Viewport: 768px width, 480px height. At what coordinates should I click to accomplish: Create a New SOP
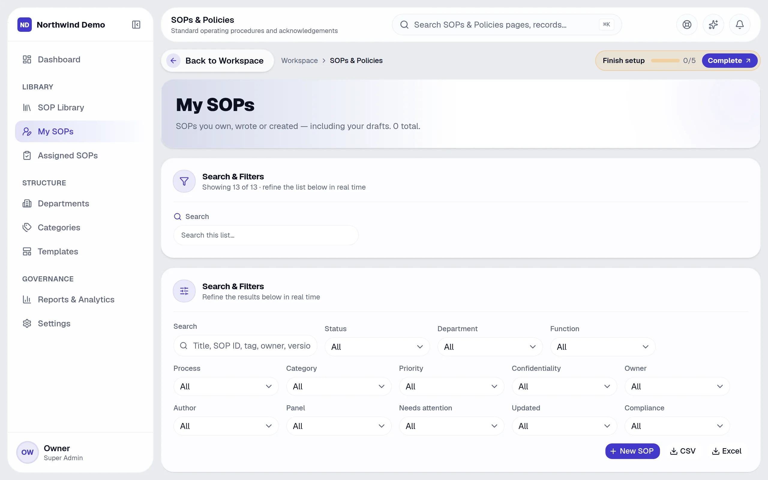(632, 451)
